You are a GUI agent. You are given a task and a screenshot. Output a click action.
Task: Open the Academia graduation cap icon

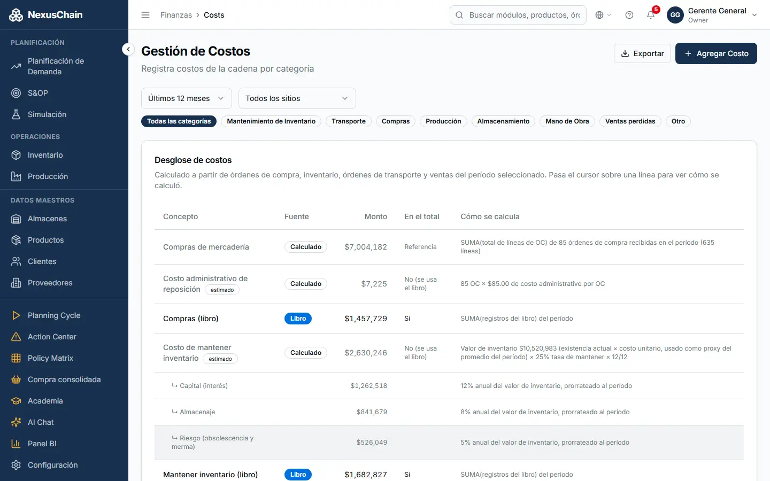[16, 401]
